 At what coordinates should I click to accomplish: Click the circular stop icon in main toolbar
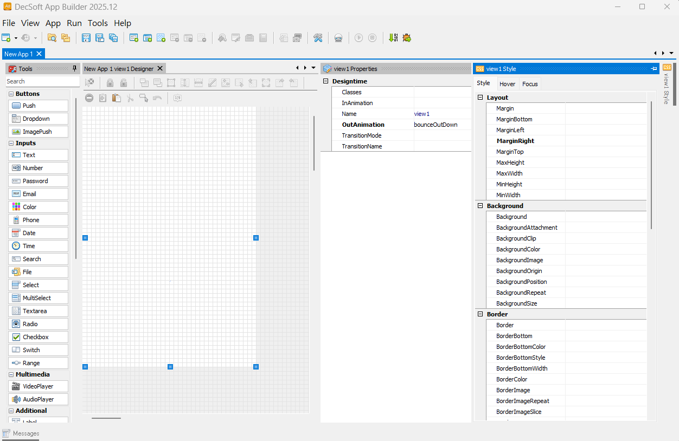[372, 38]
